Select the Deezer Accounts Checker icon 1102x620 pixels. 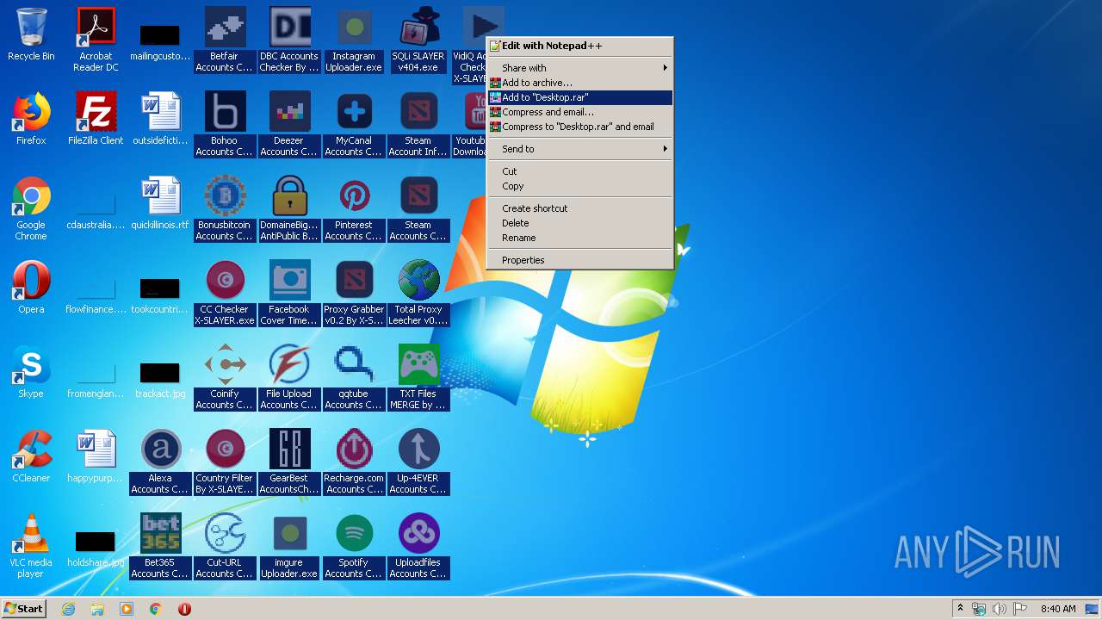[x=289, y=124]
